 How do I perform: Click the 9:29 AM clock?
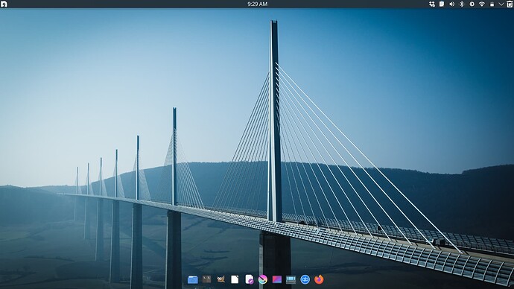coord(257,4)
